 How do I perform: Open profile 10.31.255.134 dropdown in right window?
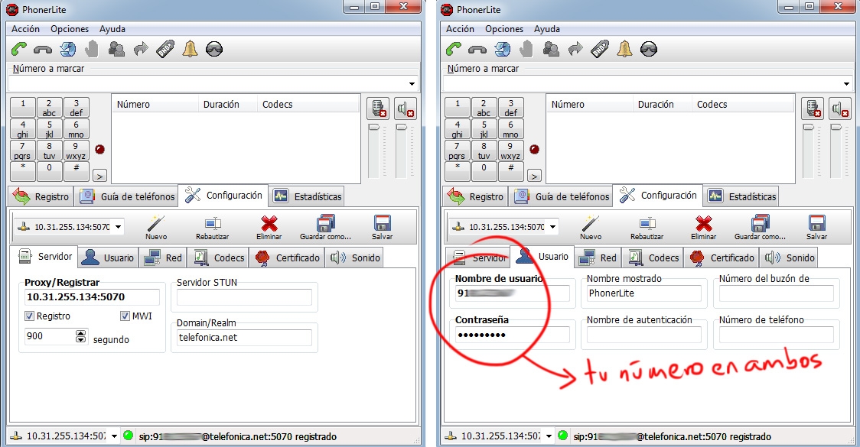553,226
